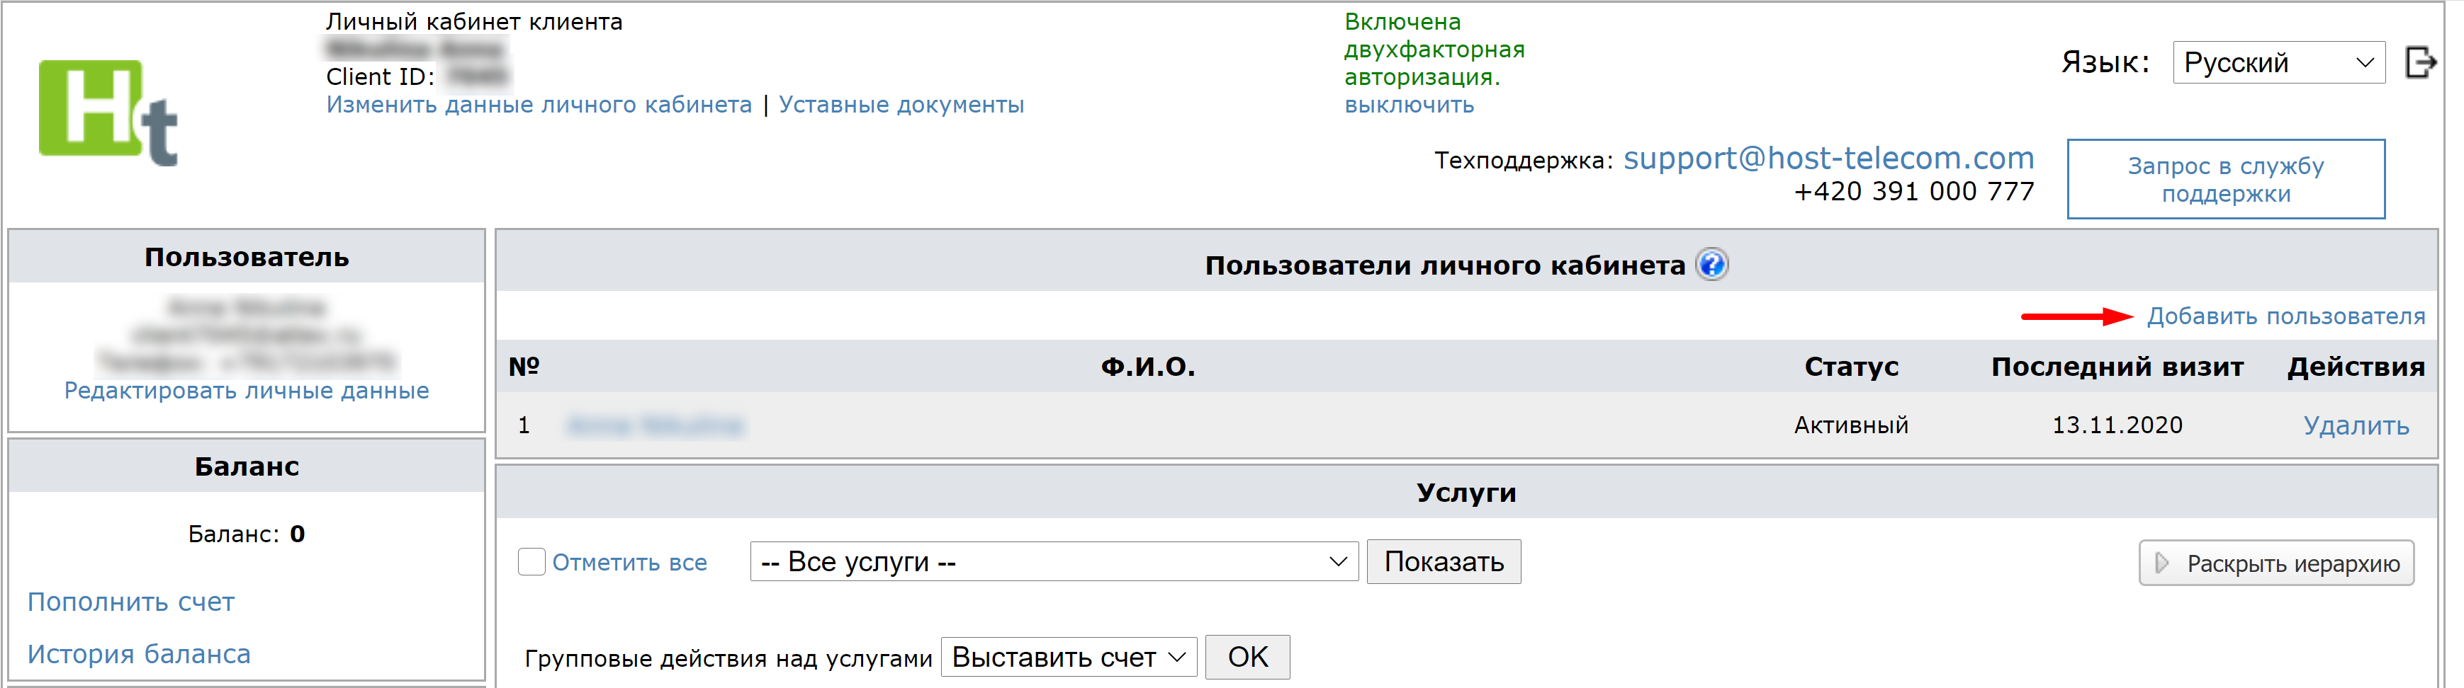Click the 13.11.2020 last visit date
Viewport: 2464px width, 688px height.
point(2117,425)
